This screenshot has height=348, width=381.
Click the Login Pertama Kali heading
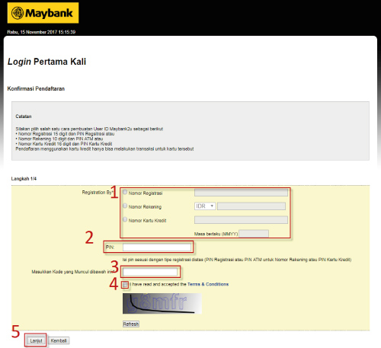click(x=46, y=62)
